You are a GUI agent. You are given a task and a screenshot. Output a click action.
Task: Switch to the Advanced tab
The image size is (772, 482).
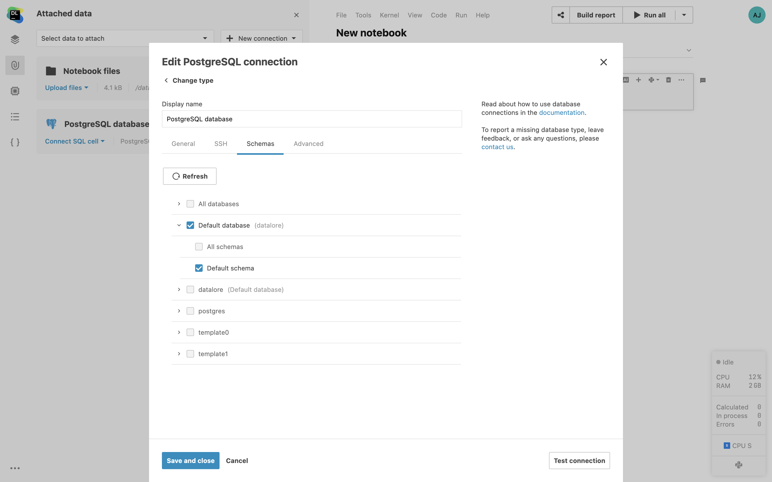pos(308,144)
